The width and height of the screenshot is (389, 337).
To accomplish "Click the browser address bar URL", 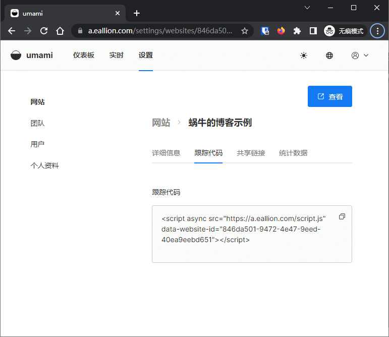I will (160, 31).
